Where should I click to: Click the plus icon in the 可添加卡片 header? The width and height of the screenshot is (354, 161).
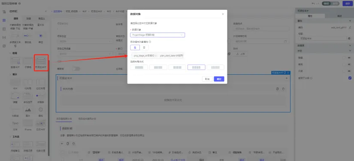[287, 78]
